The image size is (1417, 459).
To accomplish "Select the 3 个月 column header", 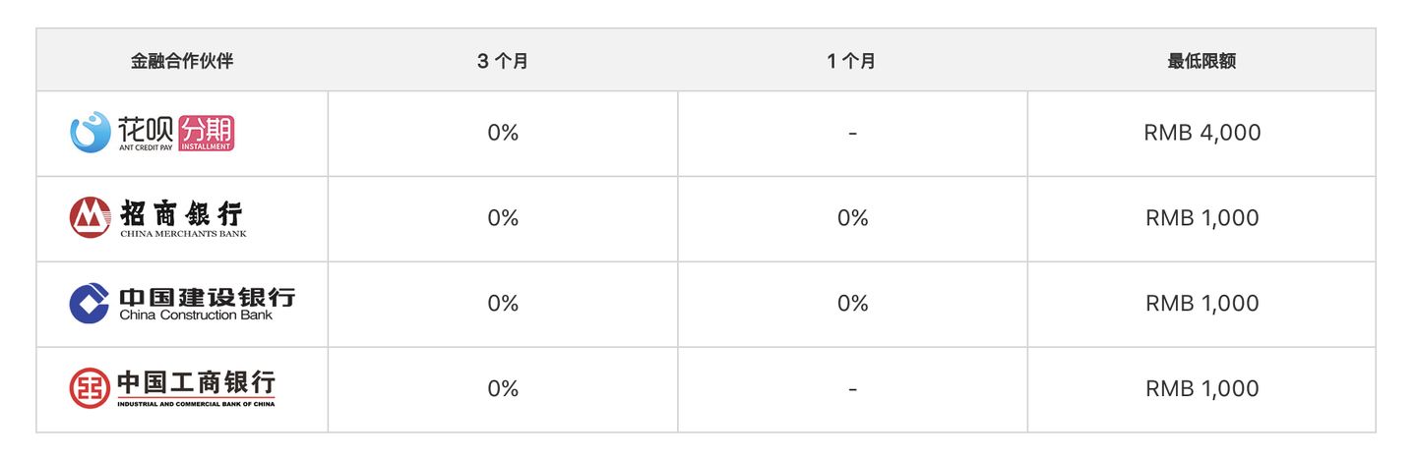I will pyautogui.click(x=503, y=61).
